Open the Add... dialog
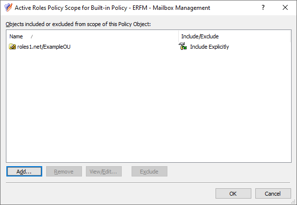This screenshot has height=205, width=297. [x=24, y=172]
